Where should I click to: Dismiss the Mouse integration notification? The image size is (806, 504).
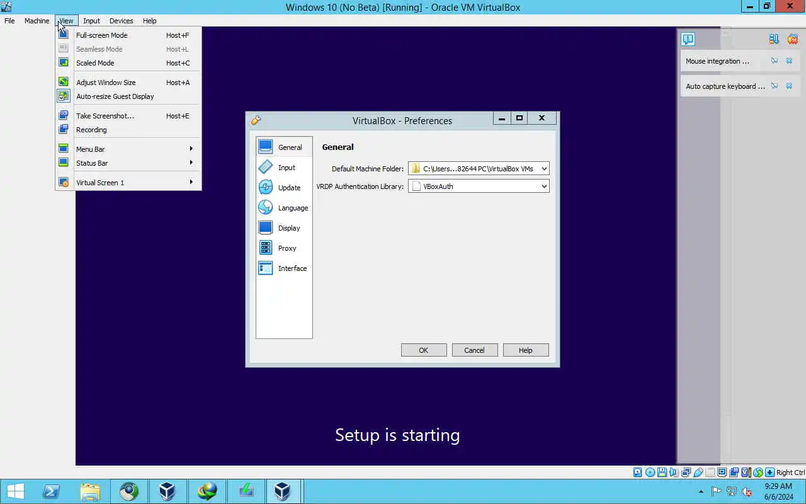pyautogui.click(x=789, y=61)
